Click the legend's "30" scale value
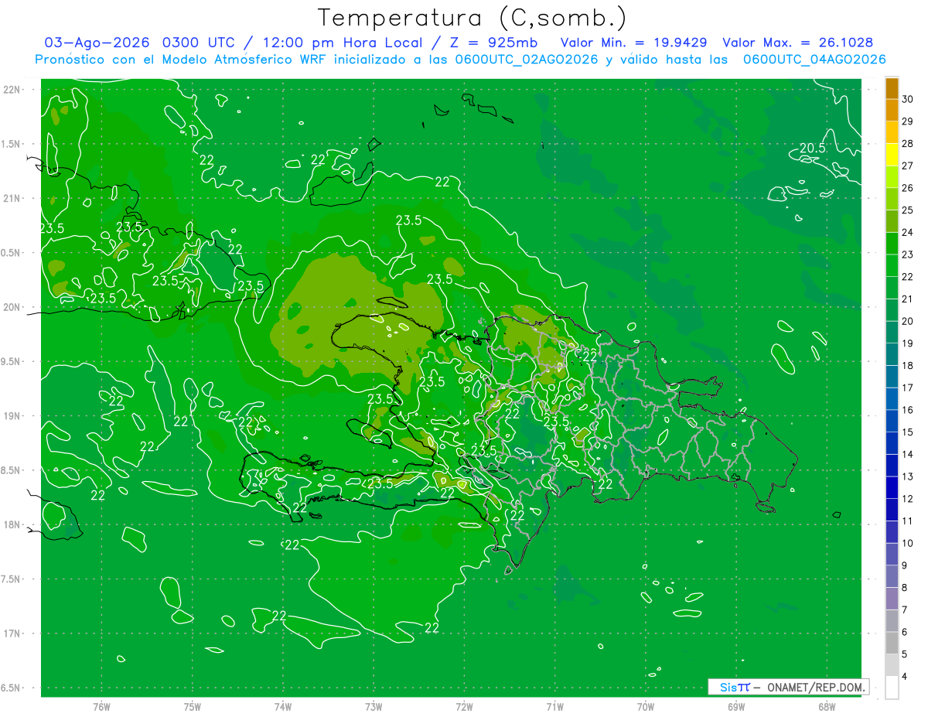 (x=909, y=99)
